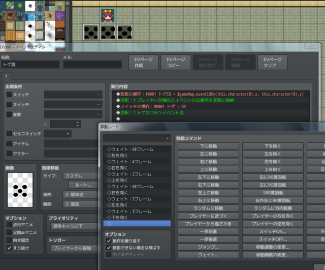Toggle the 向き固定 option
325x270 pixels.
(x=9, y=240)
